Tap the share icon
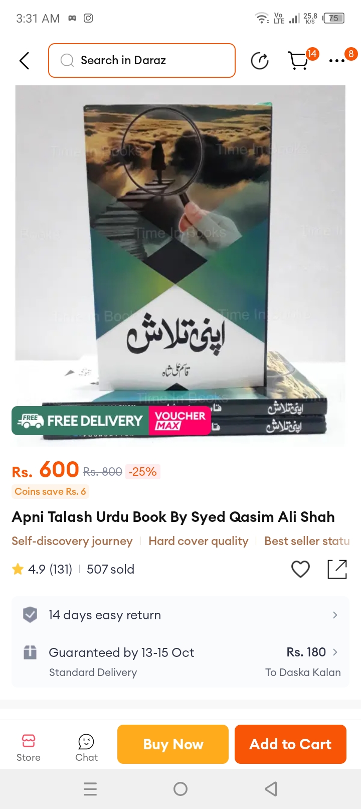 click(337, 569)
